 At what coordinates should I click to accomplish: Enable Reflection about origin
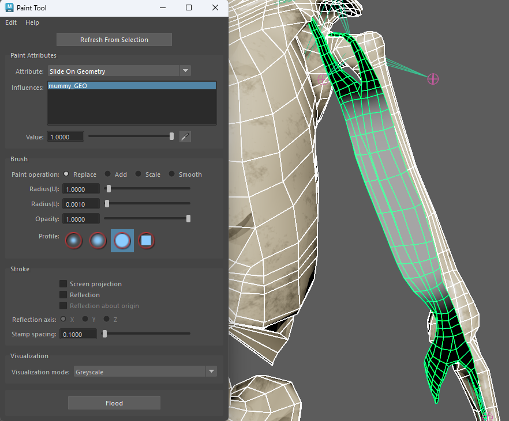click(63, 306)
